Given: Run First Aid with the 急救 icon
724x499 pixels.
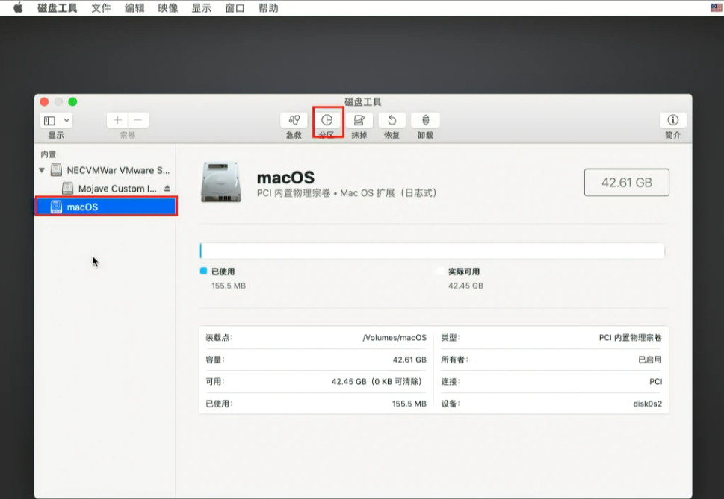Looking at the screenshot, I should click(x=294, y=120).
